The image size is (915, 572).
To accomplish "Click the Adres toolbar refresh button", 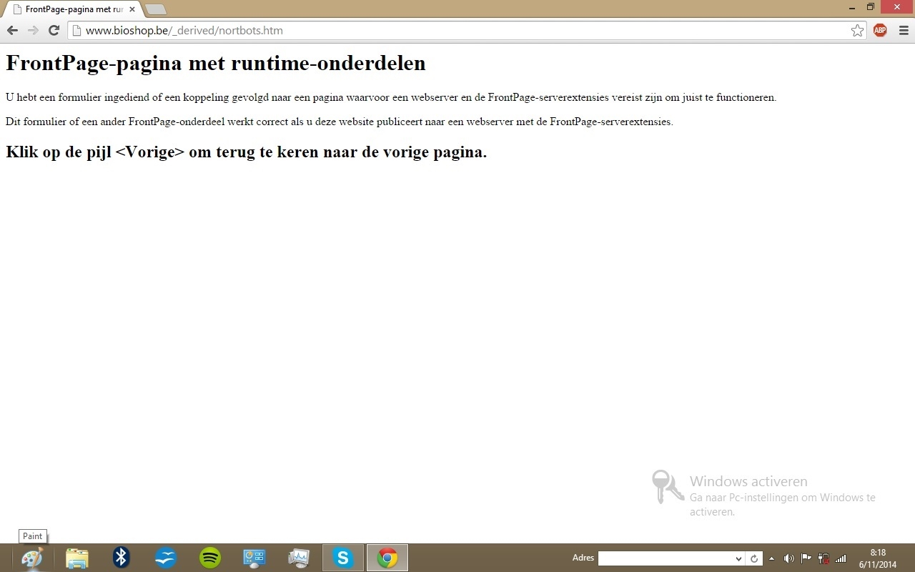I will tap(753, 558).
